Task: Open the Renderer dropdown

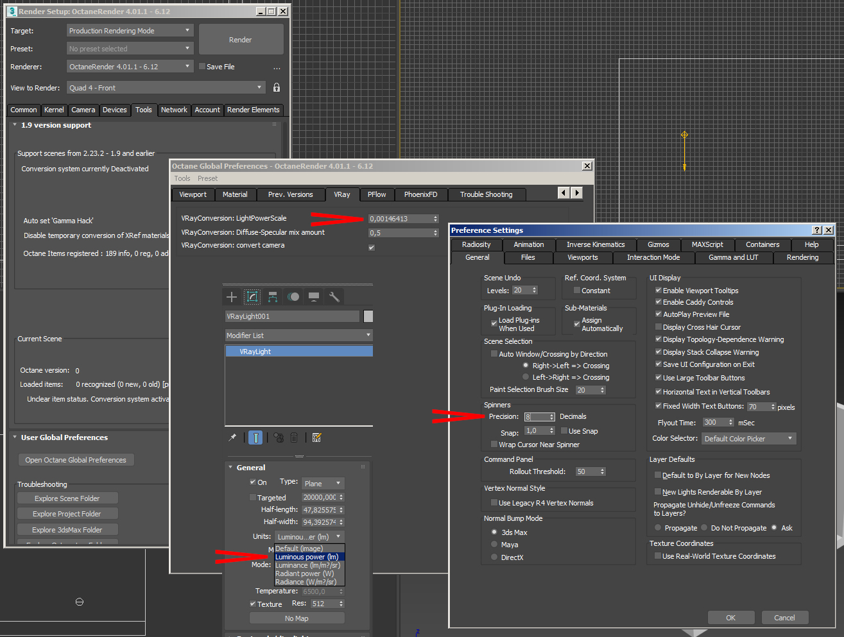Action: (x=130, y=67)
